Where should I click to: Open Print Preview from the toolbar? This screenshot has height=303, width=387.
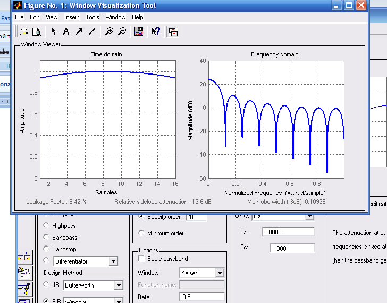tap(36, 31)
